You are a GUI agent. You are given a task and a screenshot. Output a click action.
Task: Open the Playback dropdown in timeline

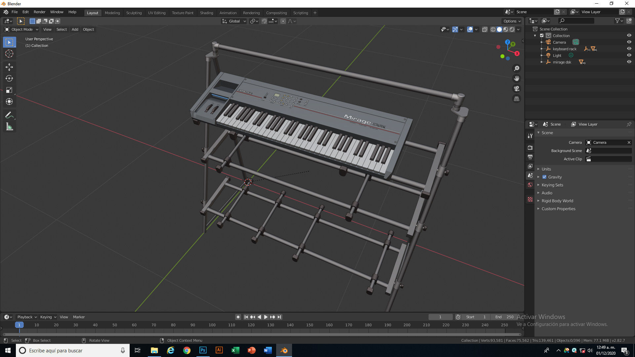27,317
